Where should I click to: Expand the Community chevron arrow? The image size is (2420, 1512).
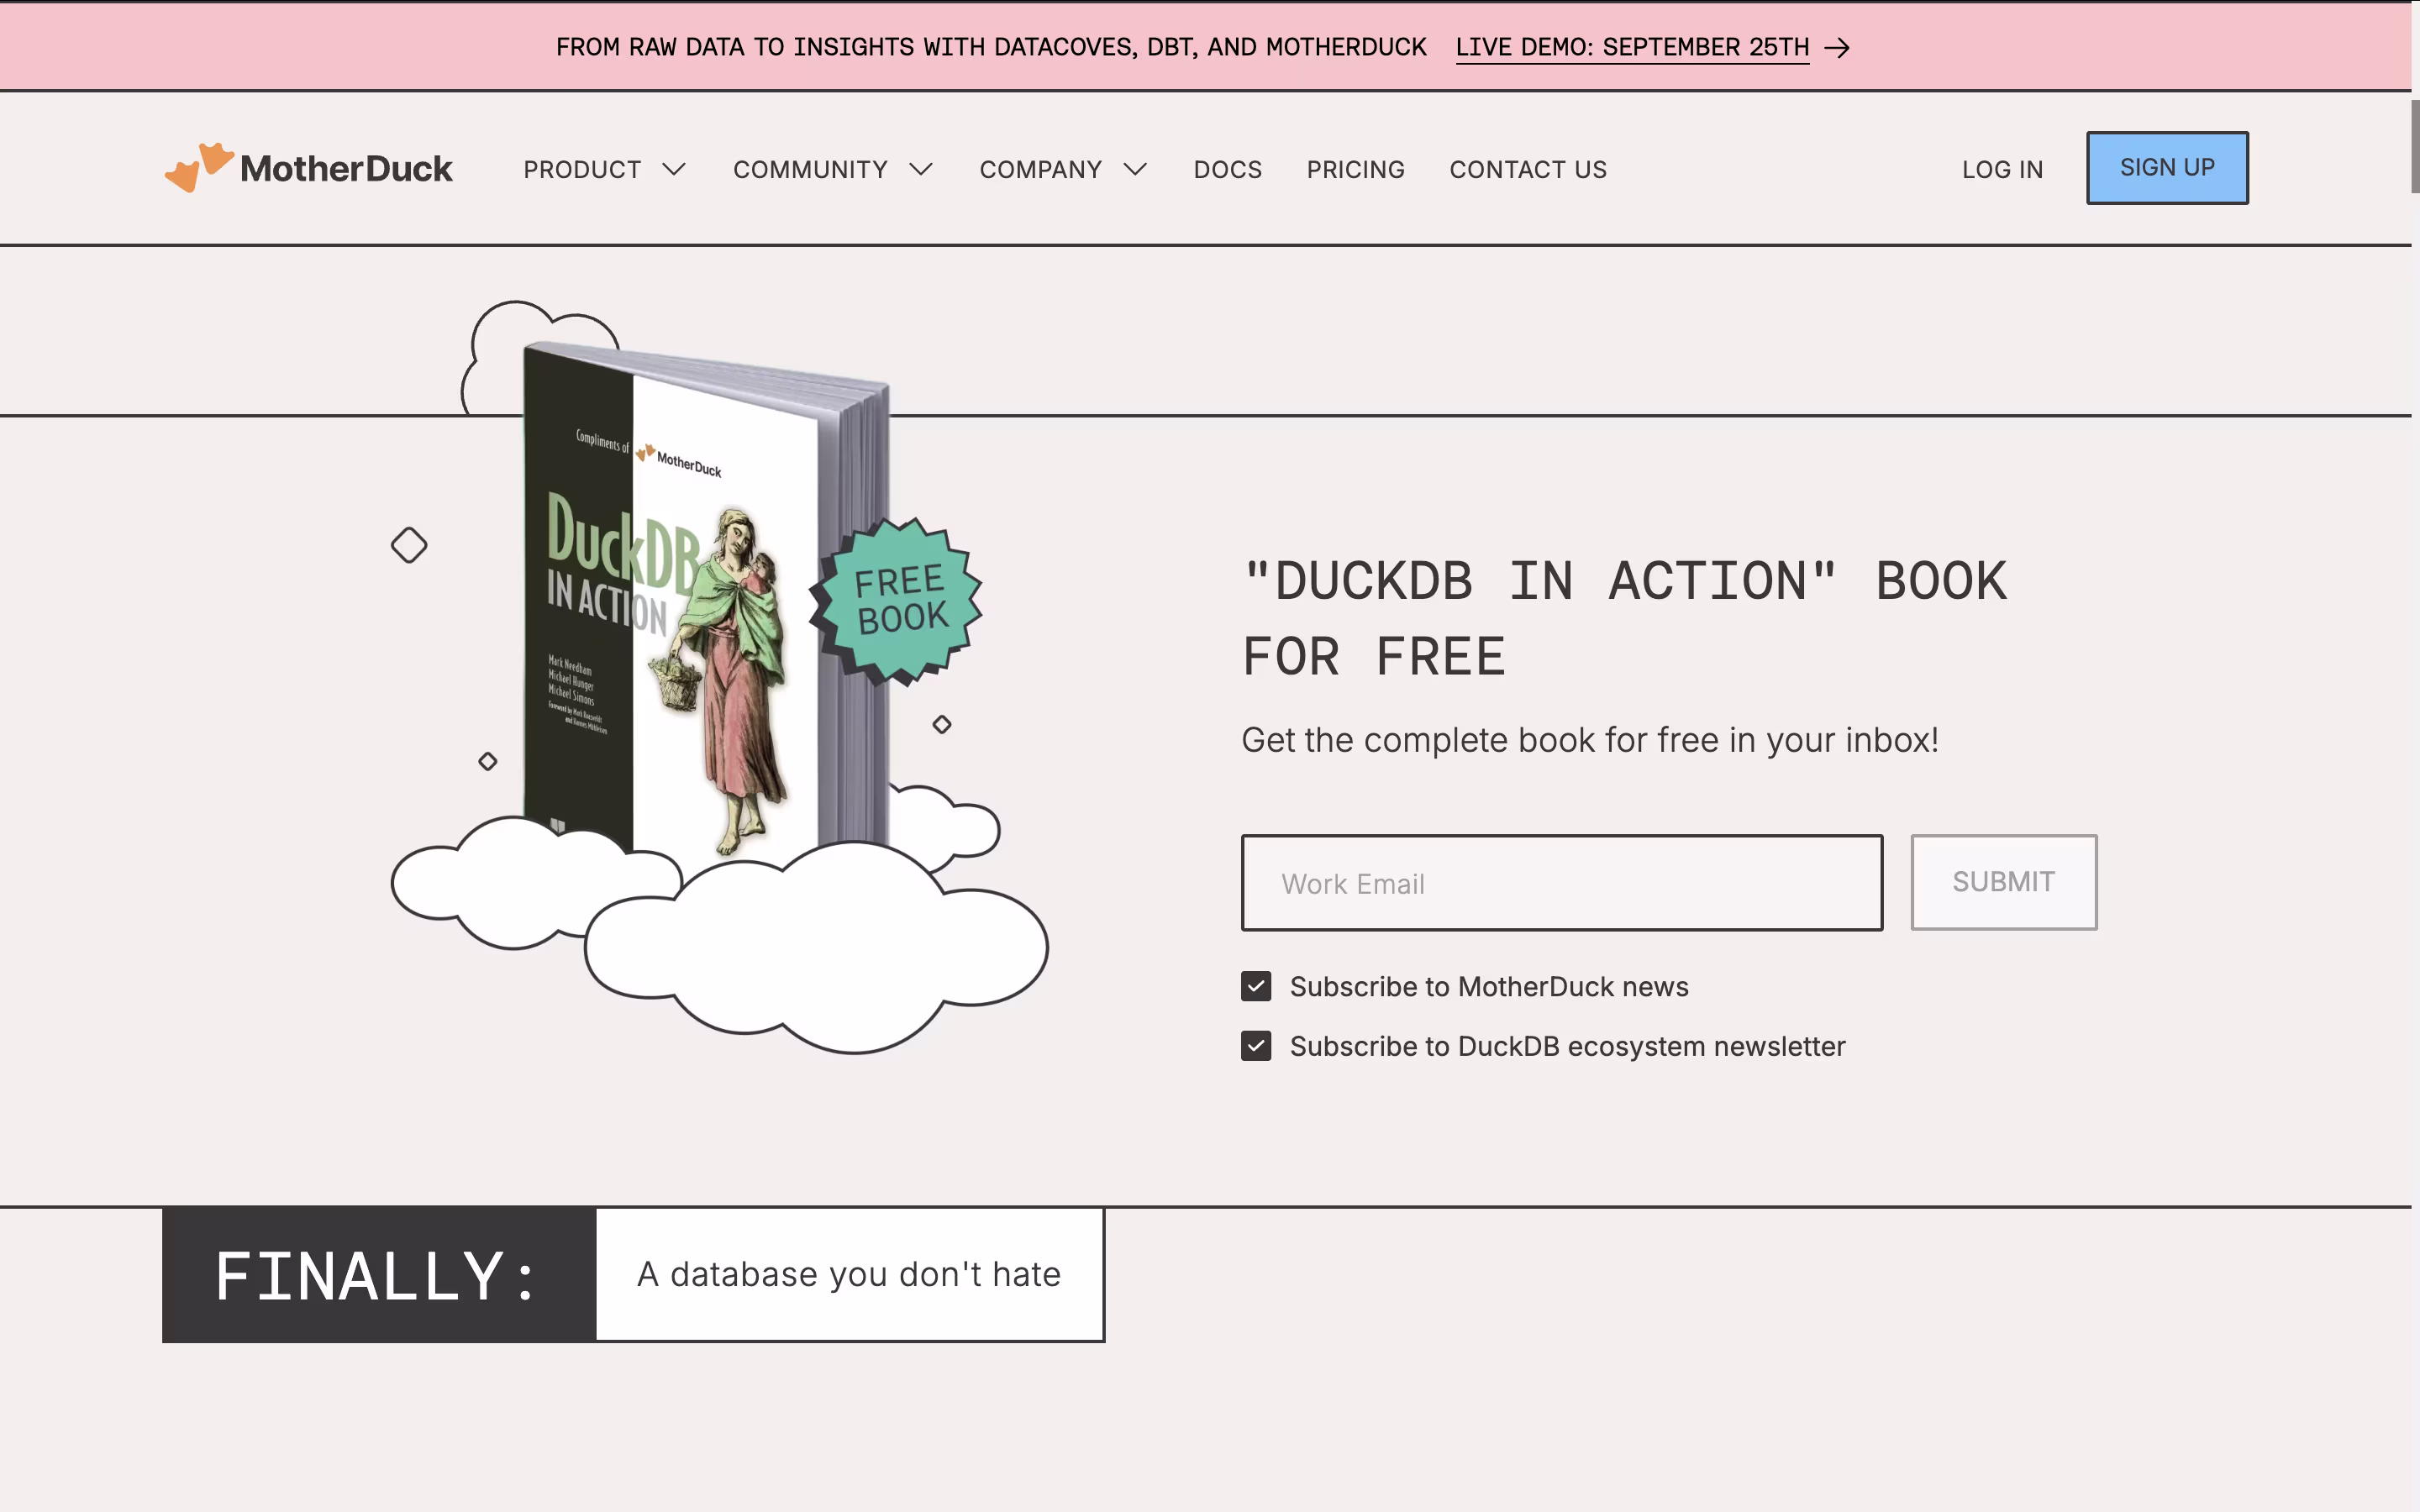[x=921, y=170]
